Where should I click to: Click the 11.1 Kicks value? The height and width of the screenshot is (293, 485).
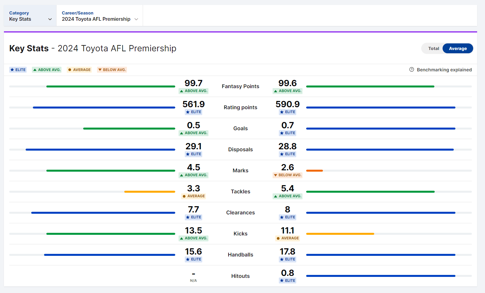tap(287, 231)
